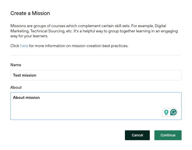
Task: Click the 'Create a Mission' heading
Action: (30, 13)
